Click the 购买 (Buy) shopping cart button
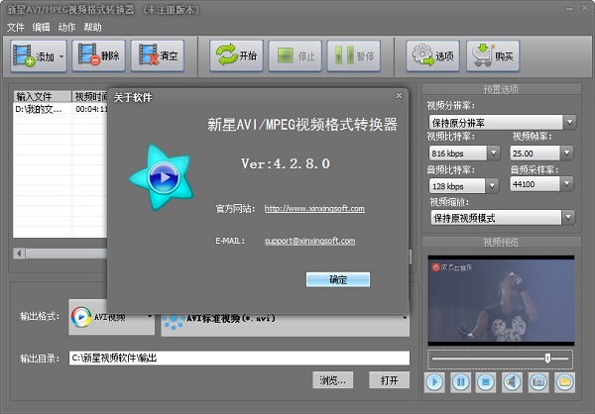 click(x=493, y=56)
